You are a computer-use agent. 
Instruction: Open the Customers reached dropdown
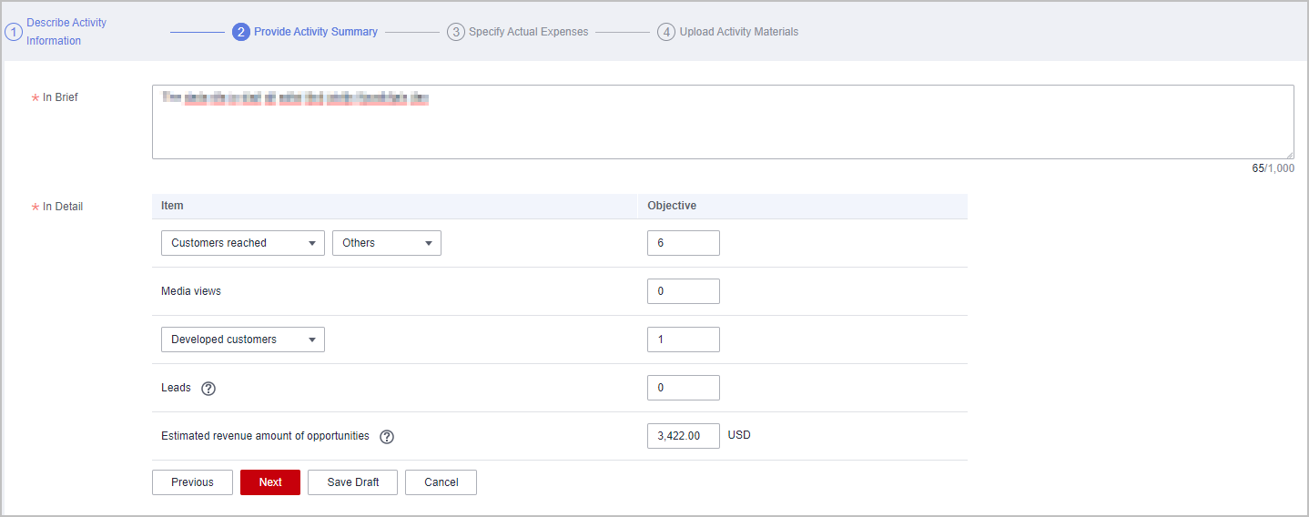242,243
